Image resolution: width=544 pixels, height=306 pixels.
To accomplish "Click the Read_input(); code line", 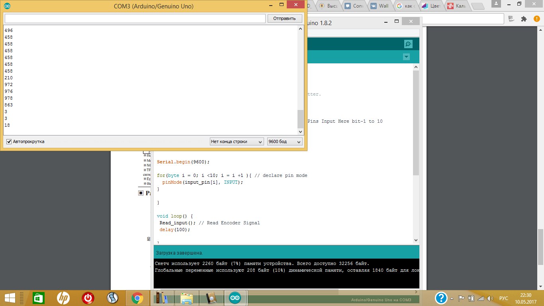I will point(178,223).
